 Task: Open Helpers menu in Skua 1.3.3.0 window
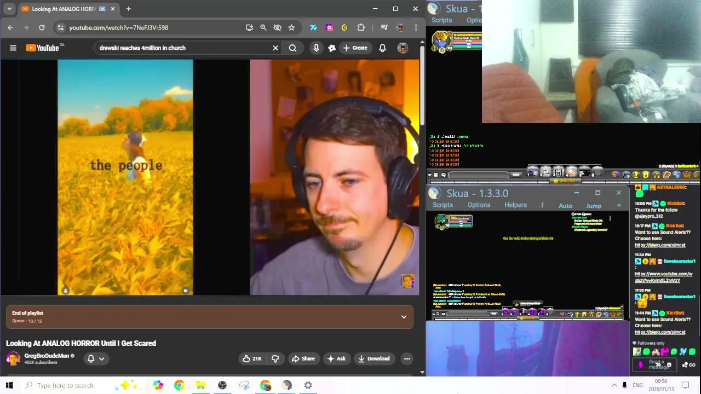[515, 205]
